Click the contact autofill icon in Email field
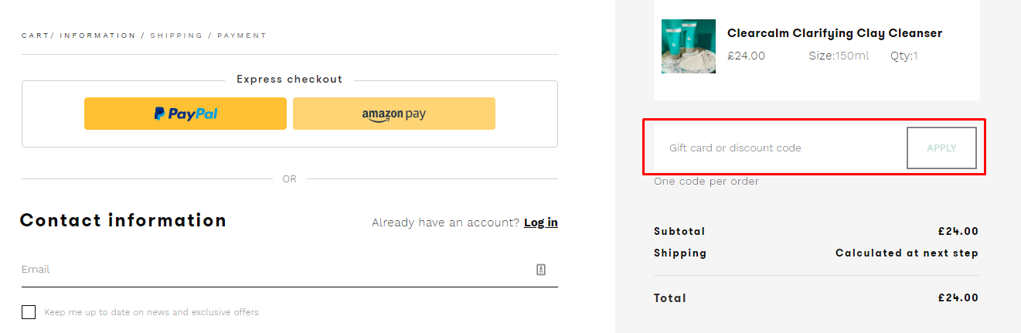 (541, 270)
